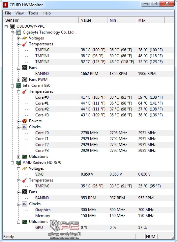Click the Gigabyte motherboard icon

(18, 33)
